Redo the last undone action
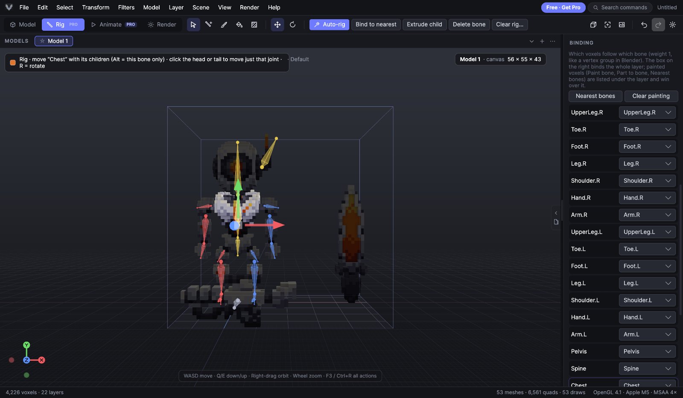The image size is (683, 398). coord(658,25)
